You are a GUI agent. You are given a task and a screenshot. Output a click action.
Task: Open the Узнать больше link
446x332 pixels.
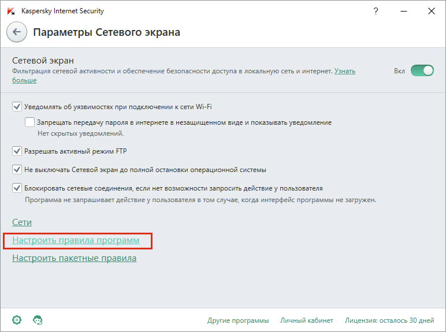[345, 71]
